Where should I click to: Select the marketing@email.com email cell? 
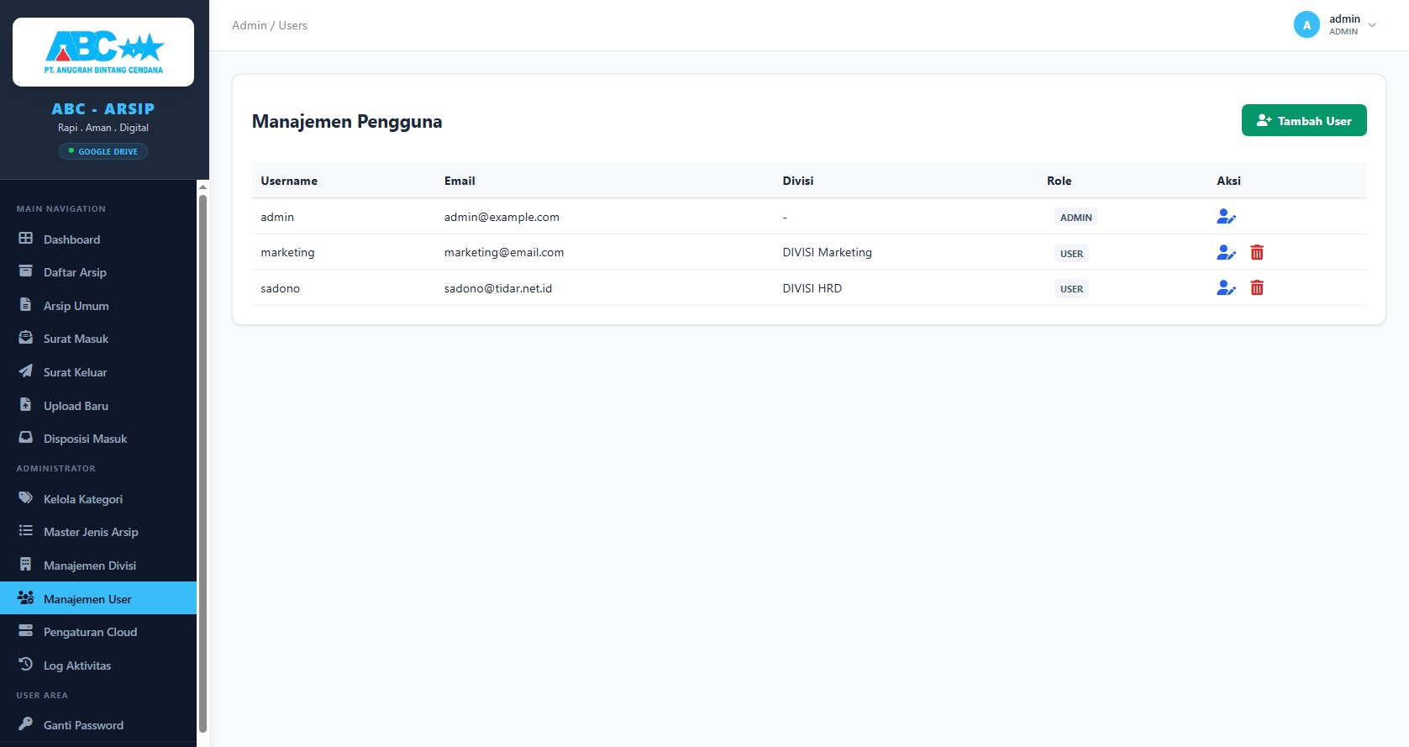click(x=504, y=252)
